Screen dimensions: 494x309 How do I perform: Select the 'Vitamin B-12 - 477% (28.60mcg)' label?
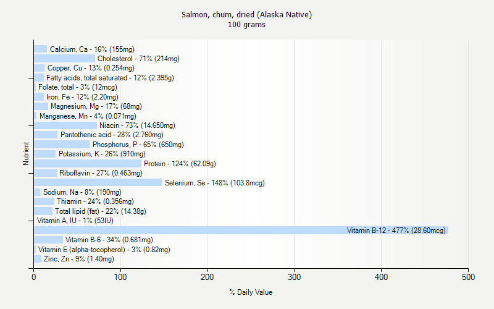click(x=396, y=231)
